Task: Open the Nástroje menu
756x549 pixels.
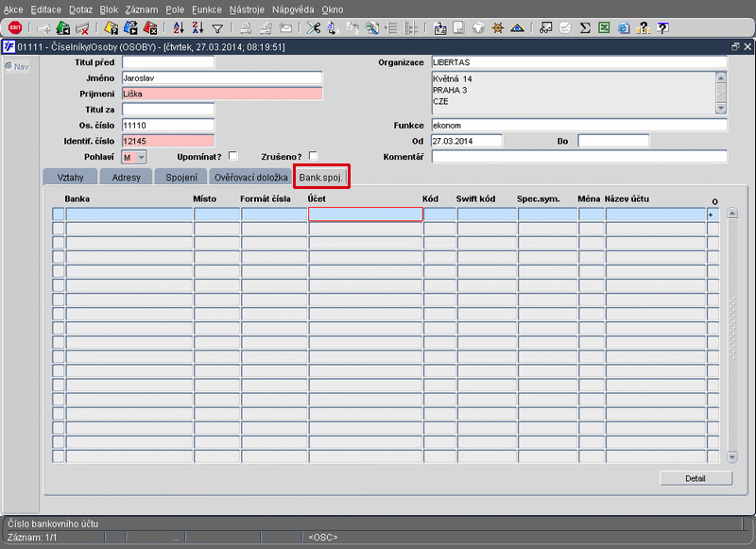Action: pyautogui.click(x=247, y=9)
